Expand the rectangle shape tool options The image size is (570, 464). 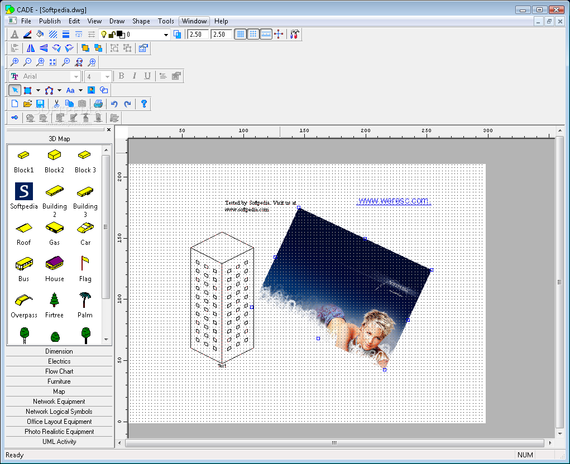[x=38, y=90]
